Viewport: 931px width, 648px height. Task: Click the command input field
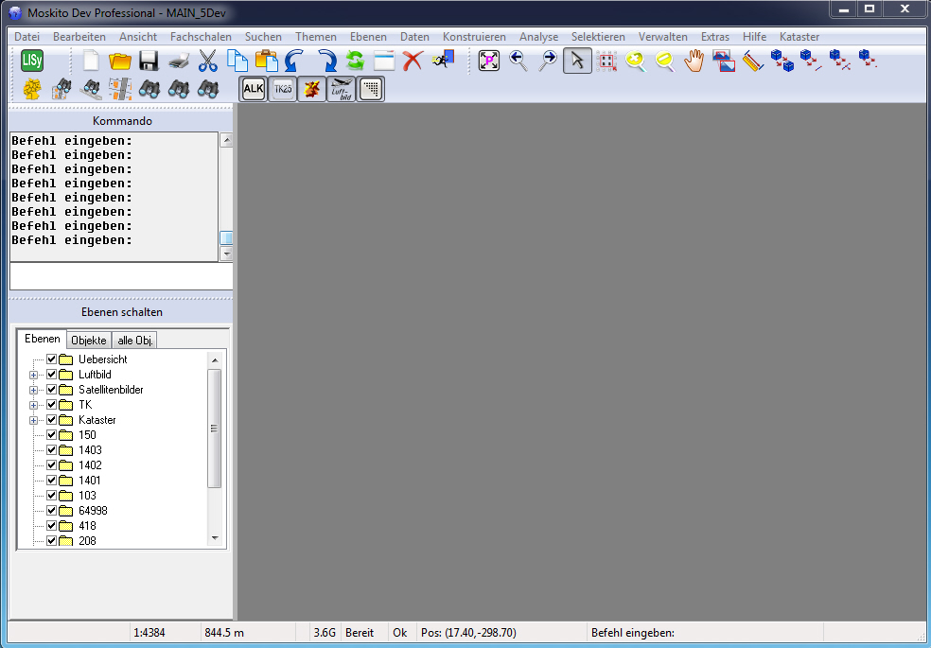pyautogui.click(x=121, y=276)
